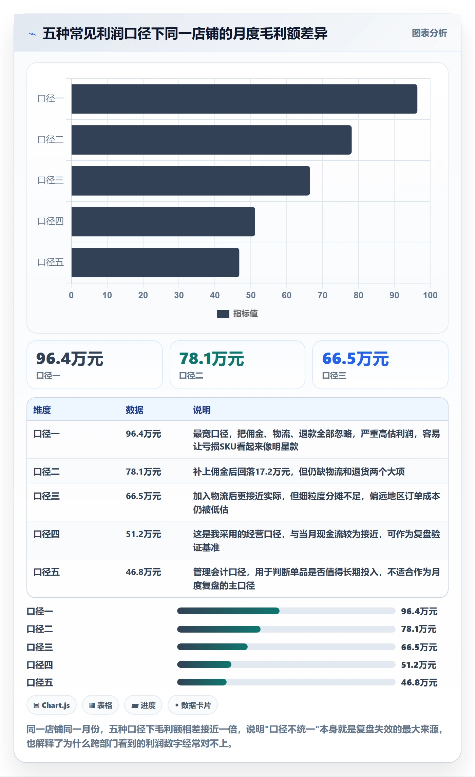Click the 口径一 bar in the chart
This screenshot has height=777, width=475.
tap(244, 99)
